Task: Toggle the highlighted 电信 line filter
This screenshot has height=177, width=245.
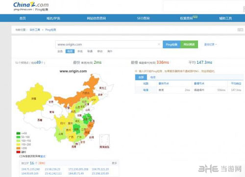Action: [70, 51]
